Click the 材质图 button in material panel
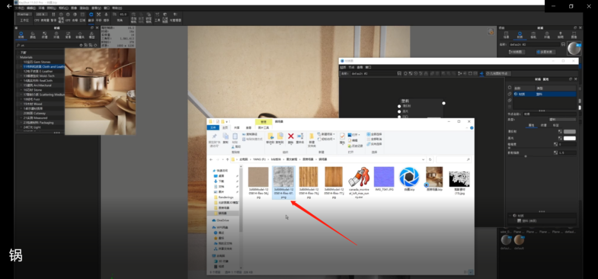 [x=516, y=52]
